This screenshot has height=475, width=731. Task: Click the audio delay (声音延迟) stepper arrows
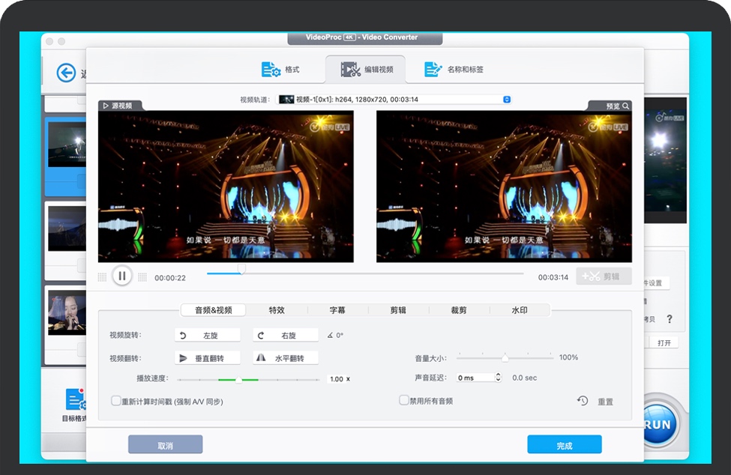(x=498, y=378)
